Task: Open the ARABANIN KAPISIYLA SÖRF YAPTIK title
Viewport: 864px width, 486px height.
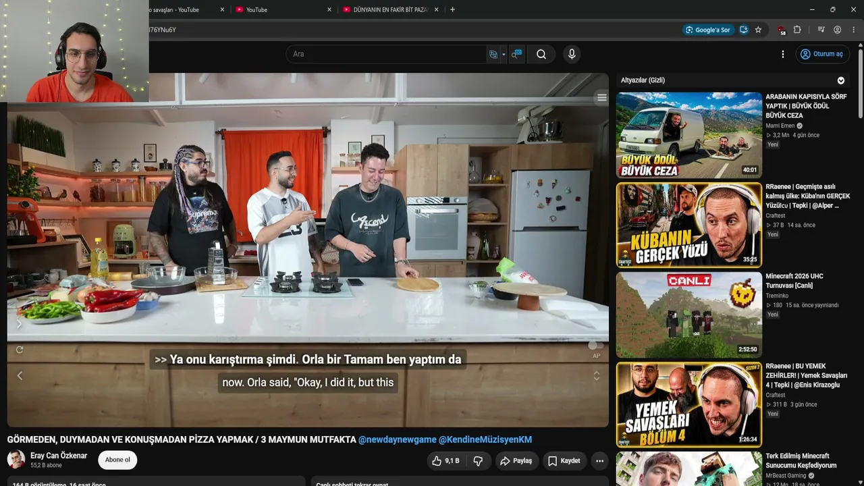Action: click(806, 106)
